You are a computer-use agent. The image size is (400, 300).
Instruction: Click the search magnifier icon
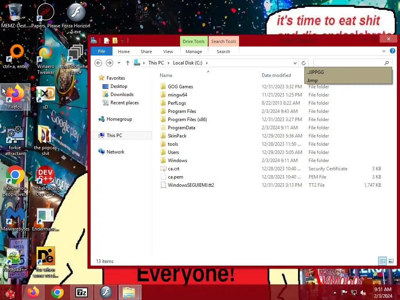386,63
